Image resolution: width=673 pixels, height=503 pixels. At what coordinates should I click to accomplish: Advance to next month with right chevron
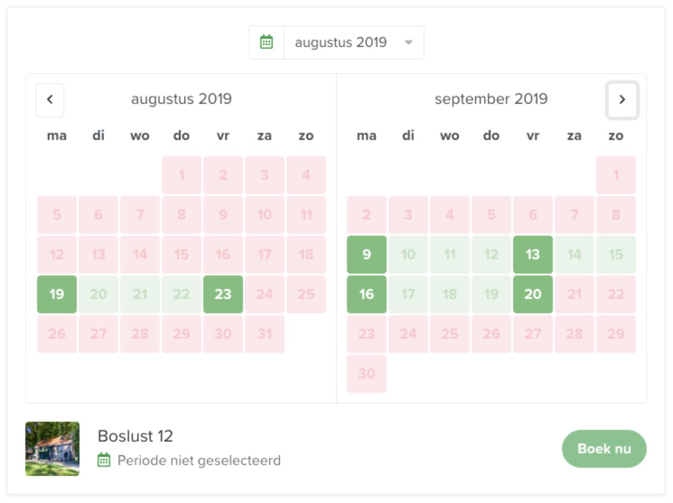(622, 99)
